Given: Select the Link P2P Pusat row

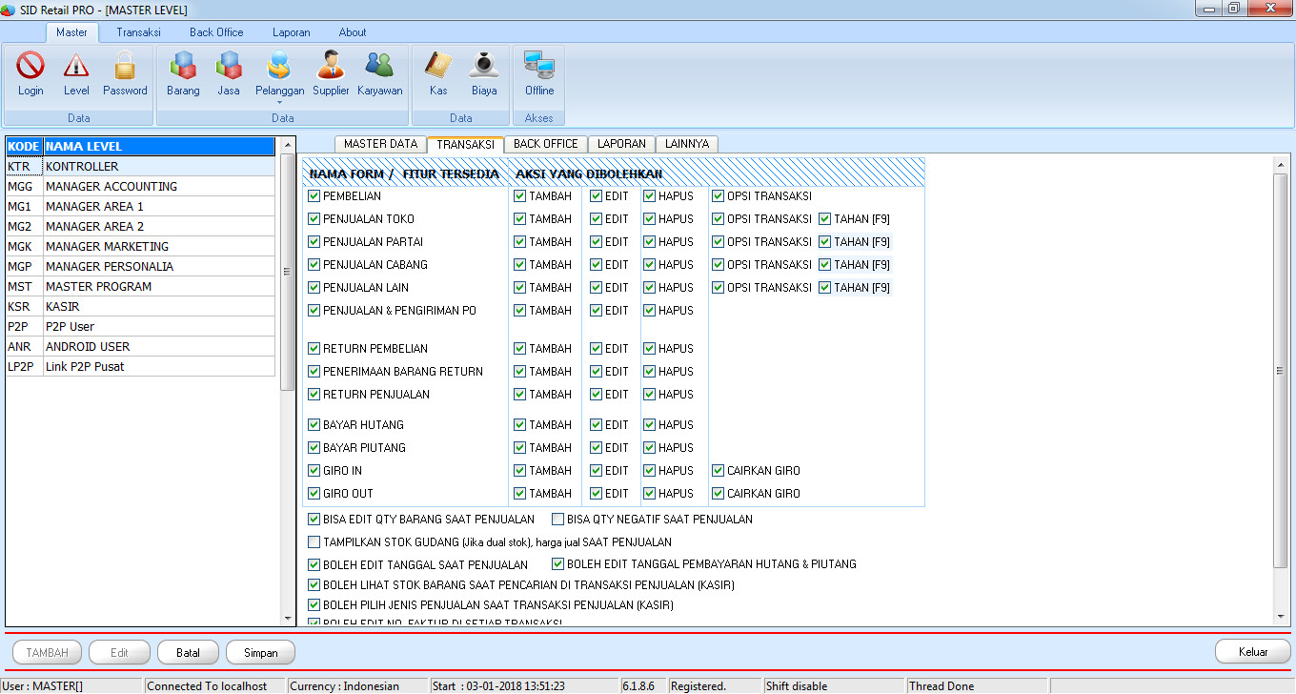Looking at the screenshot, I should 140,367.
